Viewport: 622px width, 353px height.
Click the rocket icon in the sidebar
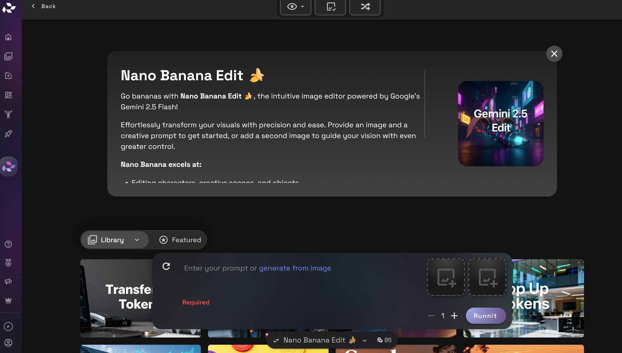[x=8, y=134]
